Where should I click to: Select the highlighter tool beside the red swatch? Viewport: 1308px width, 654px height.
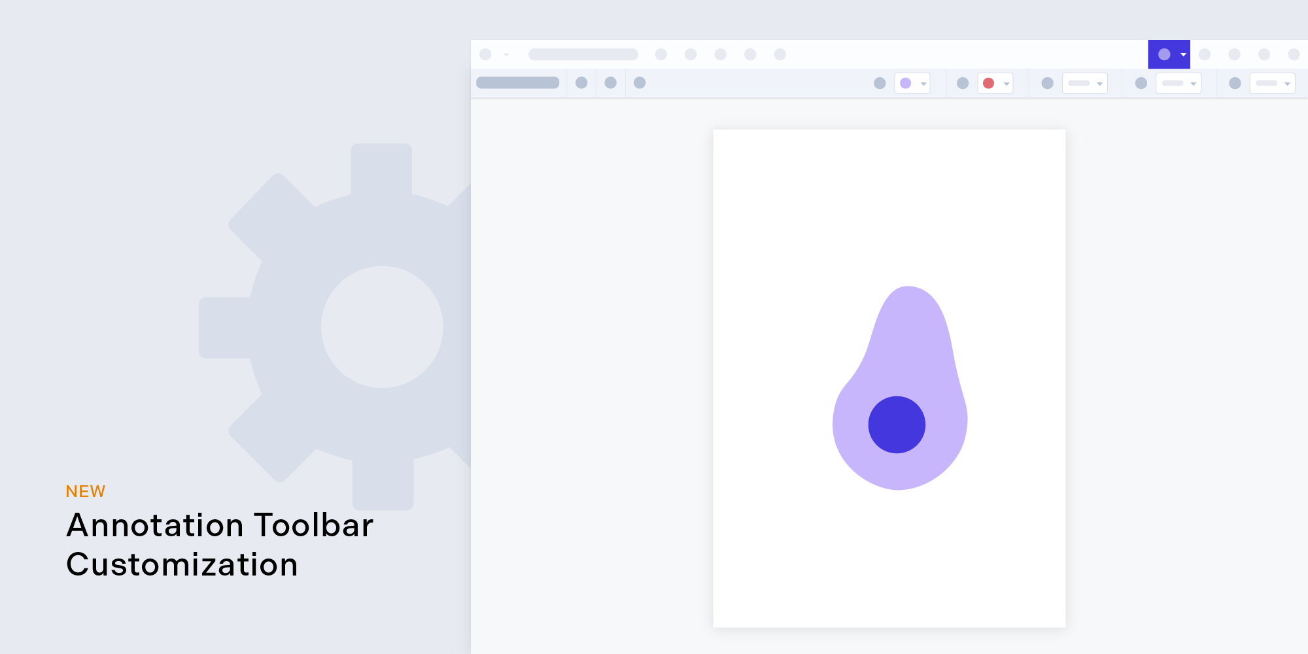click(x=962, y=83)
